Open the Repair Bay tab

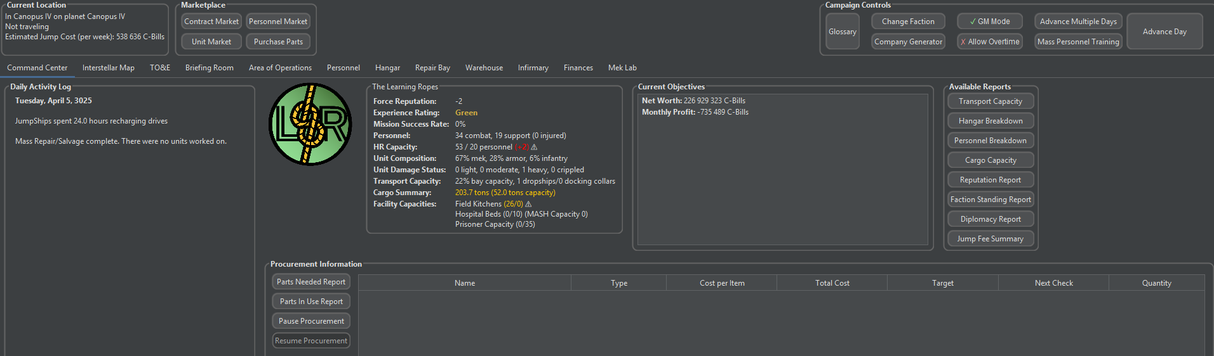point(432,68)
